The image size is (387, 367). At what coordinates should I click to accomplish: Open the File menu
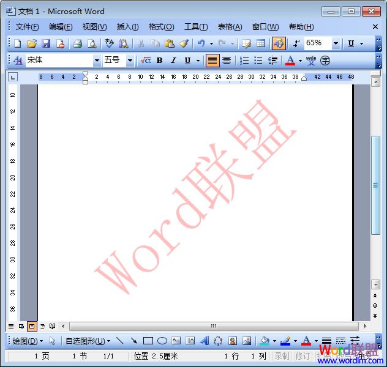[x=27, y=27]
